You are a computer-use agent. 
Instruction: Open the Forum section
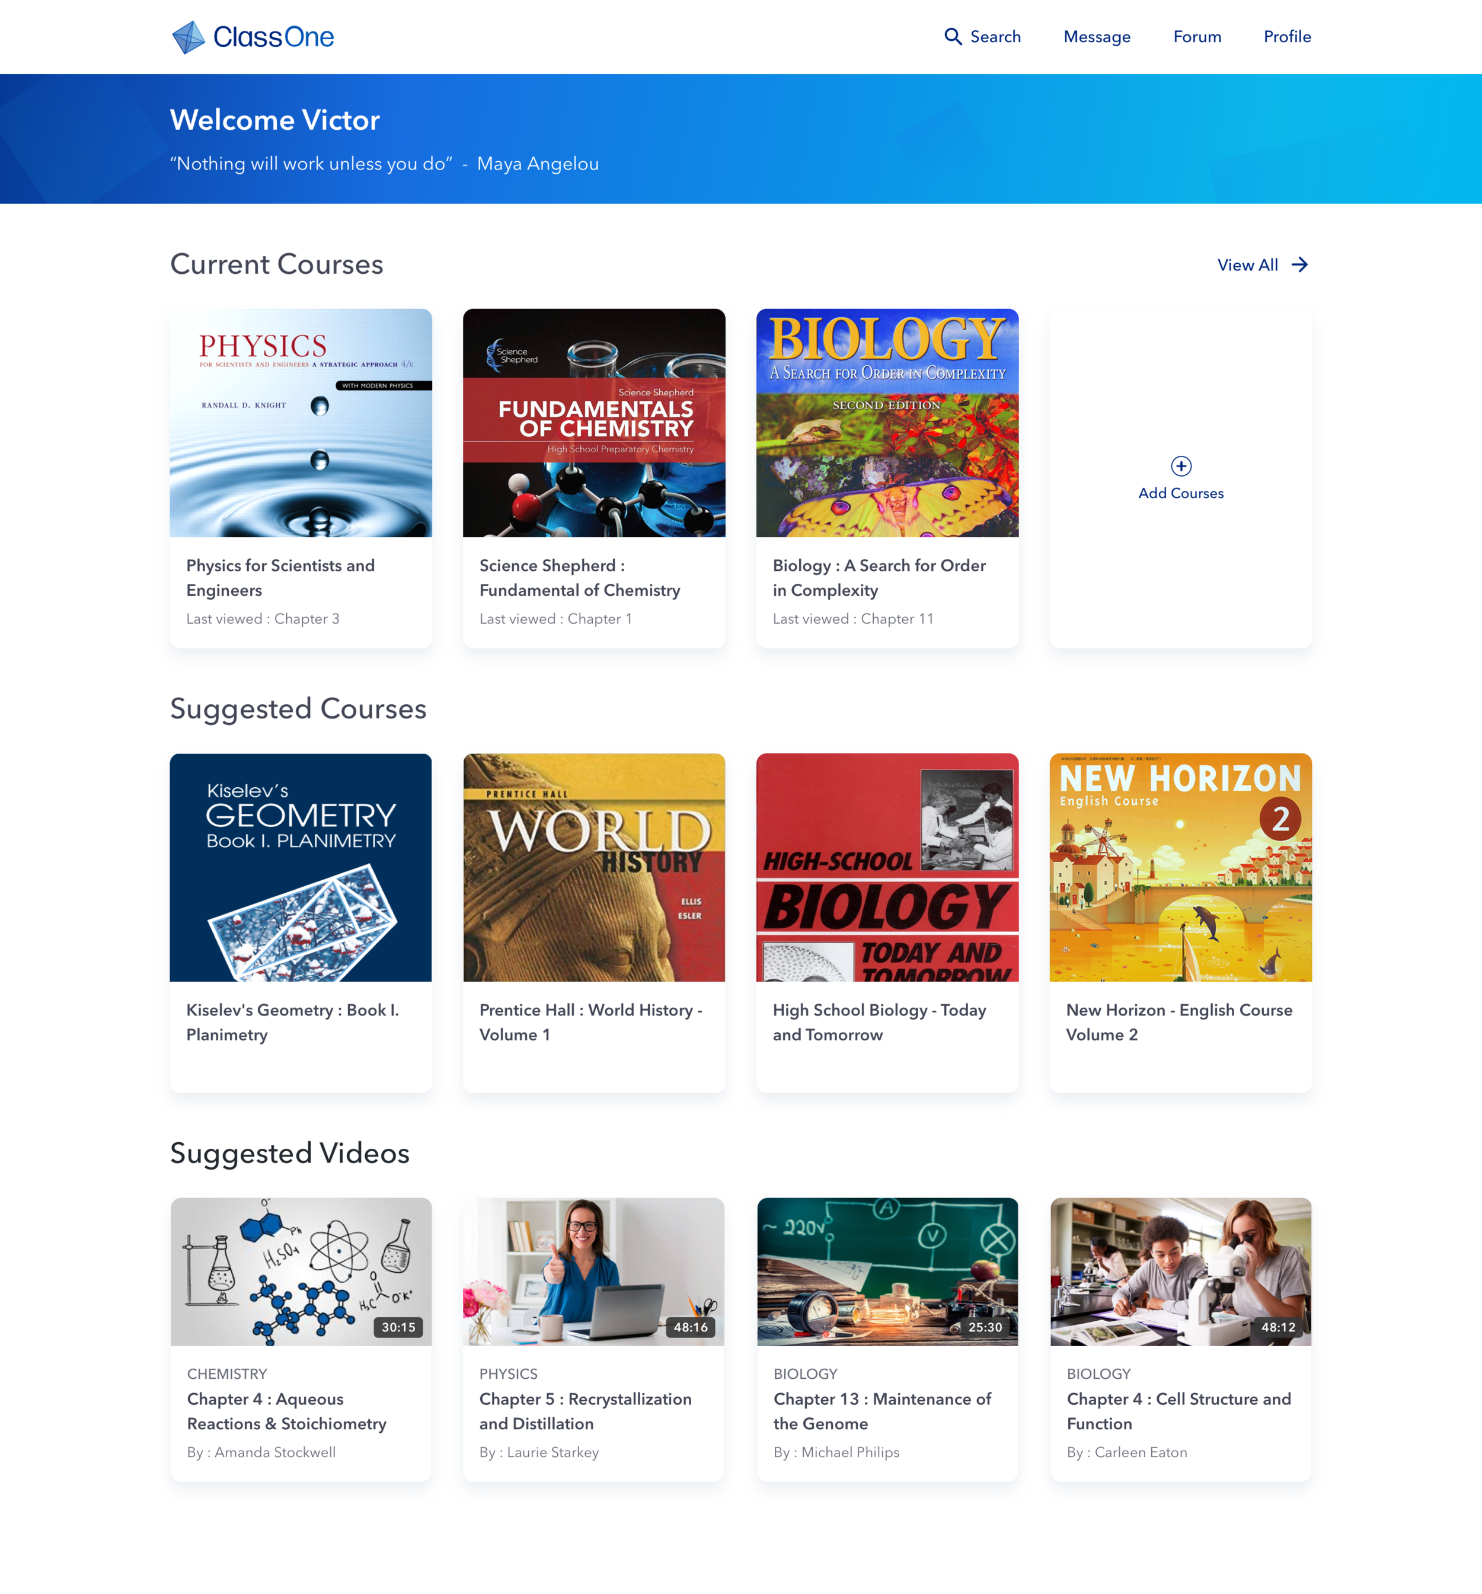1196,37
